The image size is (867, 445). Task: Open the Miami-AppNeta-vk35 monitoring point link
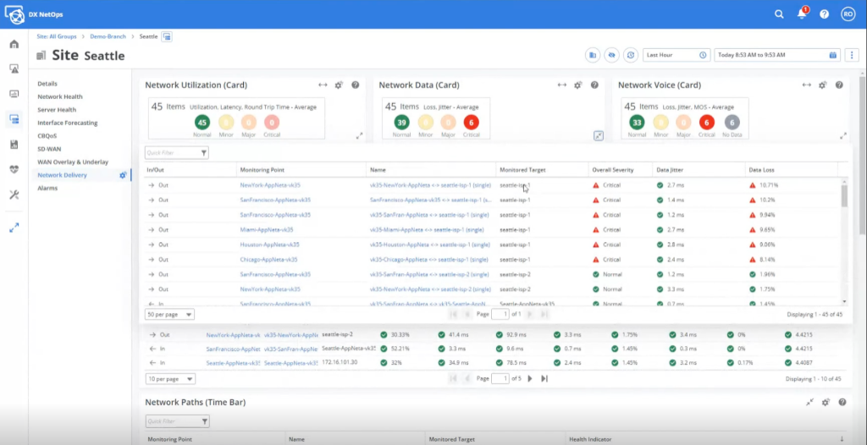pos(267,229)
